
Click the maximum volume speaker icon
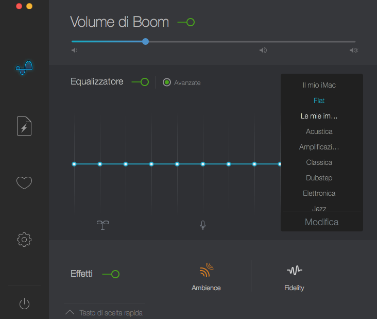point(354,51)
